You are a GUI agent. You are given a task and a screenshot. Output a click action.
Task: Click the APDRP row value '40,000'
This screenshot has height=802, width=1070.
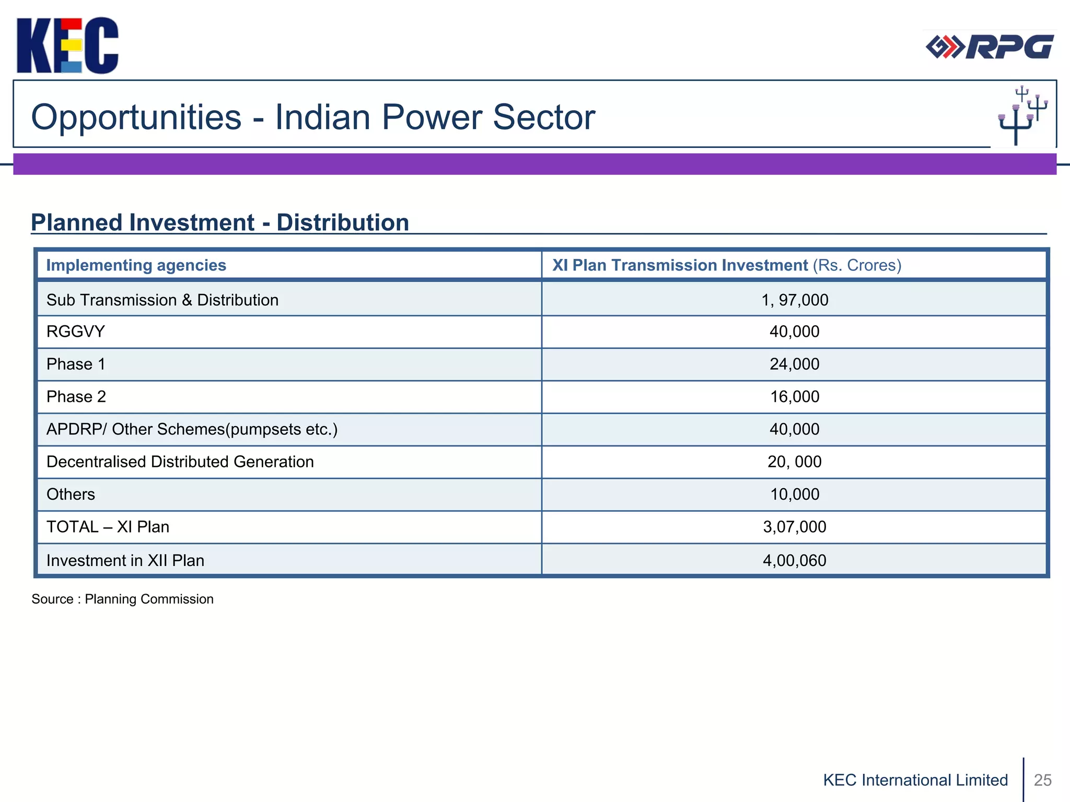tap(795, 429)
